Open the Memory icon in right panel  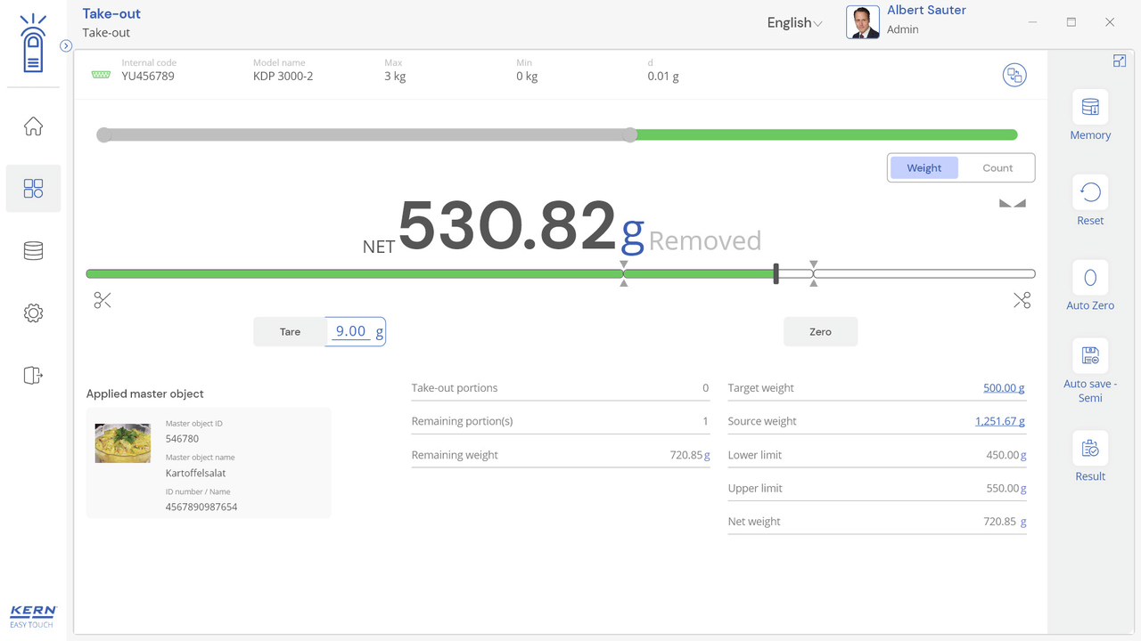(x=1090, y=108)
